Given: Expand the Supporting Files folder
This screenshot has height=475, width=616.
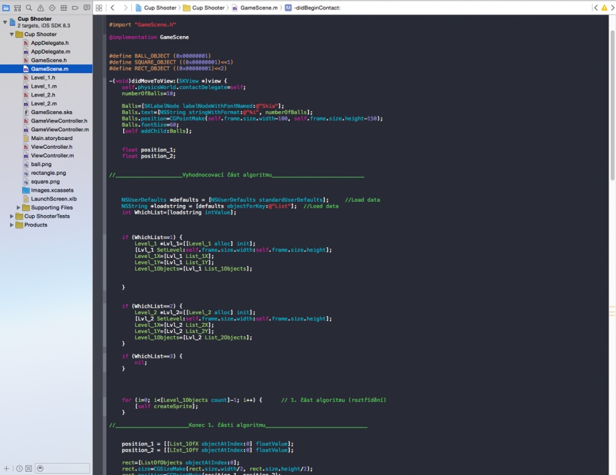Looking at the screenshot, I should pyautogui.click(x=19, y=208).
